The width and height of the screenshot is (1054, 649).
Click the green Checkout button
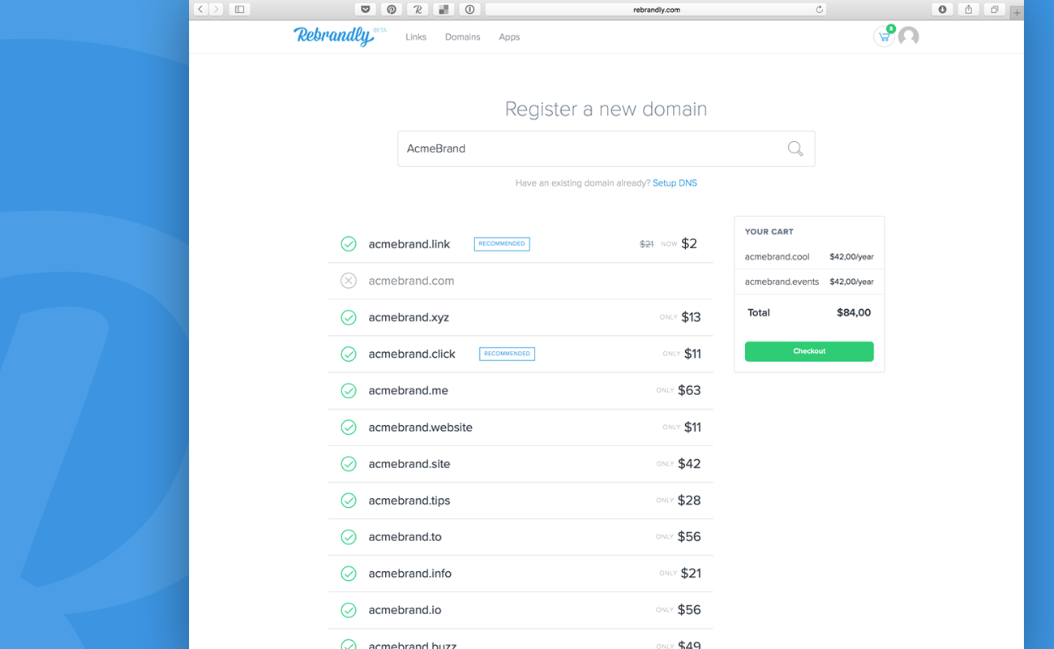click(809, 351)
